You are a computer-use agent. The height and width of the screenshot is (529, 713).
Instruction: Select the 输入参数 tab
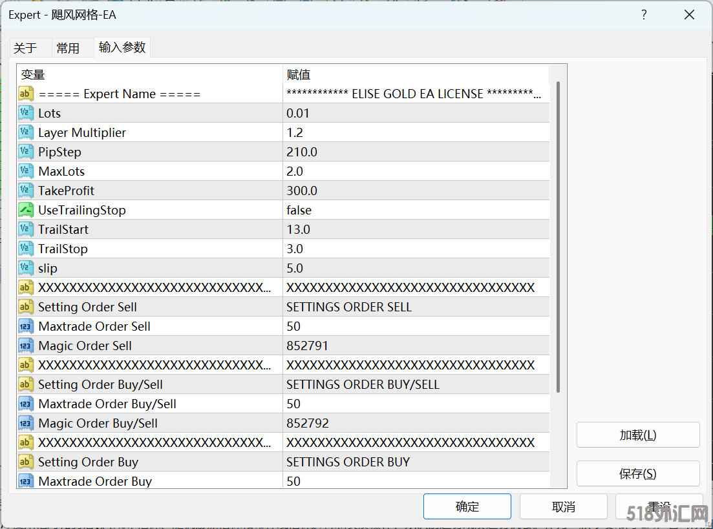click(122, 47)
